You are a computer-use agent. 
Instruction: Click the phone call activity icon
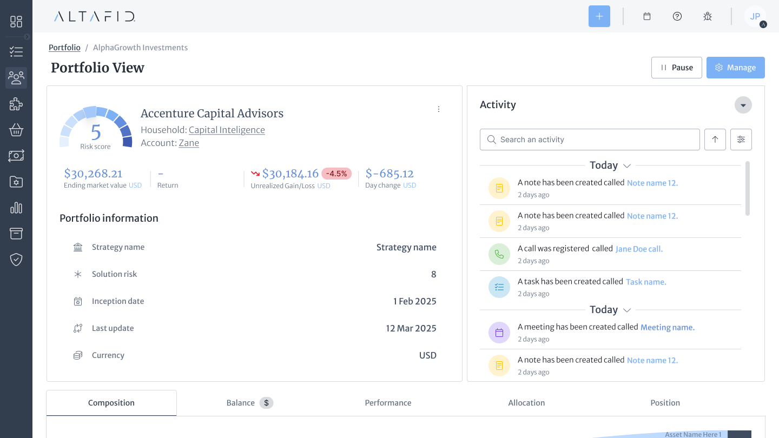499,254
